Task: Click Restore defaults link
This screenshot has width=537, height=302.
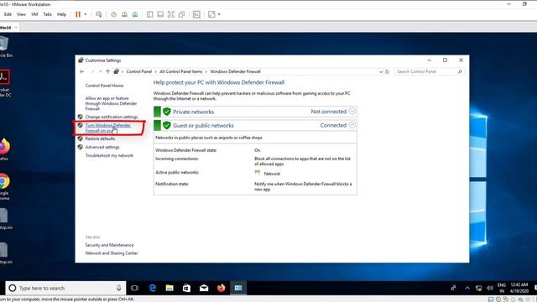Action: pyautogui.click(x=100, y=138)
